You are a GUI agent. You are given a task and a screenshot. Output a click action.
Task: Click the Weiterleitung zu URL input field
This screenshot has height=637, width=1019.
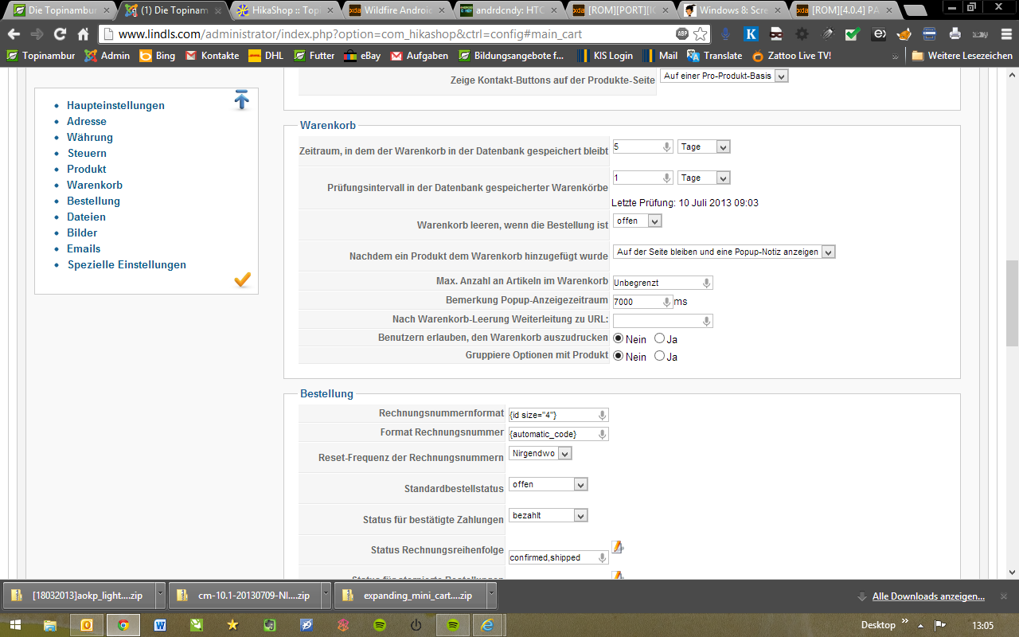pyautogui.click(x=662, y=321)
